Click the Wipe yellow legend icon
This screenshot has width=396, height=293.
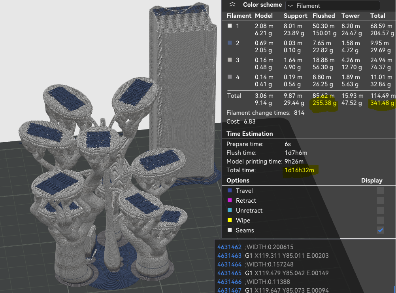230,220
